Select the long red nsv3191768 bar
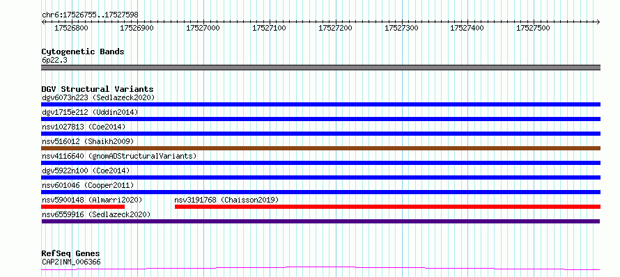This screenshot has width=620, height=277. 387,207
